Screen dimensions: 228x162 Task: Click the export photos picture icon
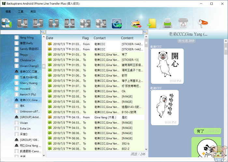(x=136, y=23)
